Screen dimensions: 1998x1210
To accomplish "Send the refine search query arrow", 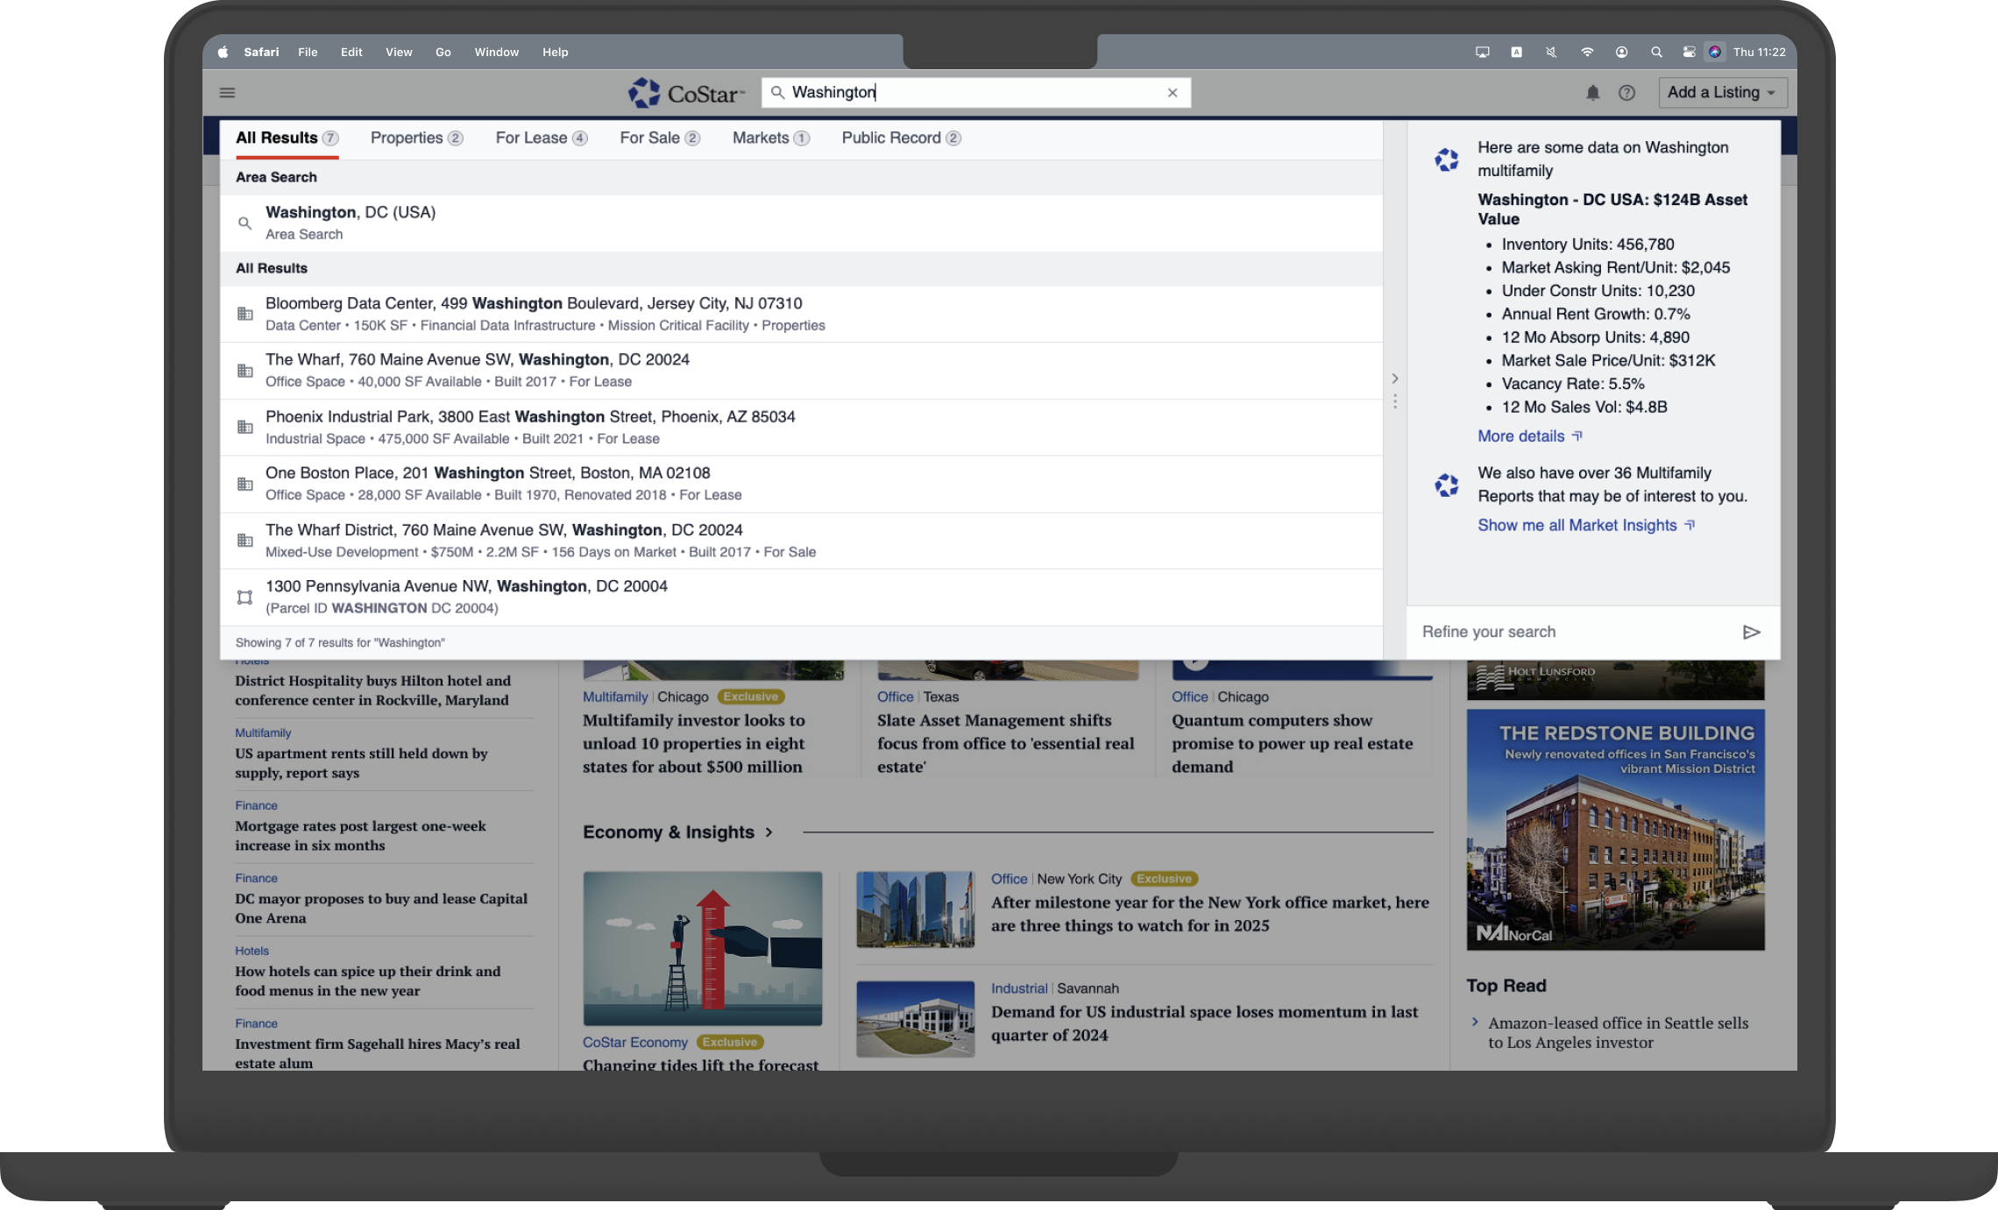I will 1751,632.
